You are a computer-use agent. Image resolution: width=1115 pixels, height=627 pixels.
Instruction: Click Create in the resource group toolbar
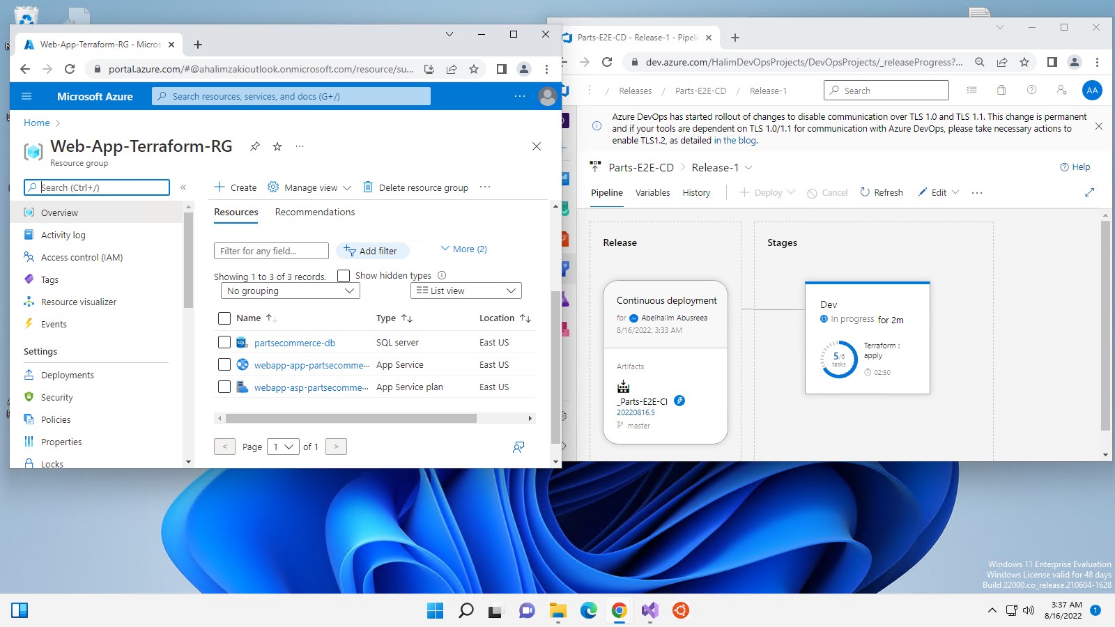236,187
